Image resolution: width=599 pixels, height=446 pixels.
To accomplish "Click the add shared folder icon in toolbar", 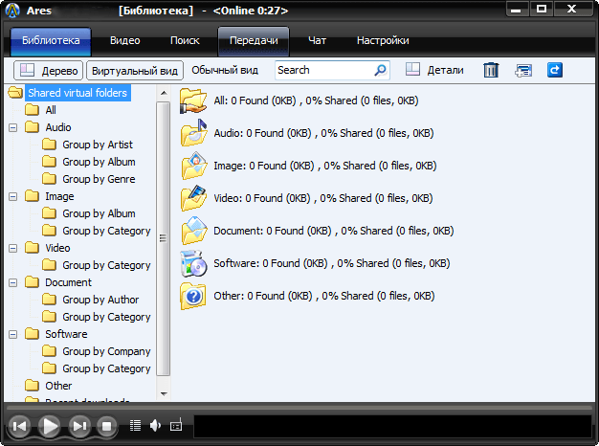I will click(x=523, y=70).
